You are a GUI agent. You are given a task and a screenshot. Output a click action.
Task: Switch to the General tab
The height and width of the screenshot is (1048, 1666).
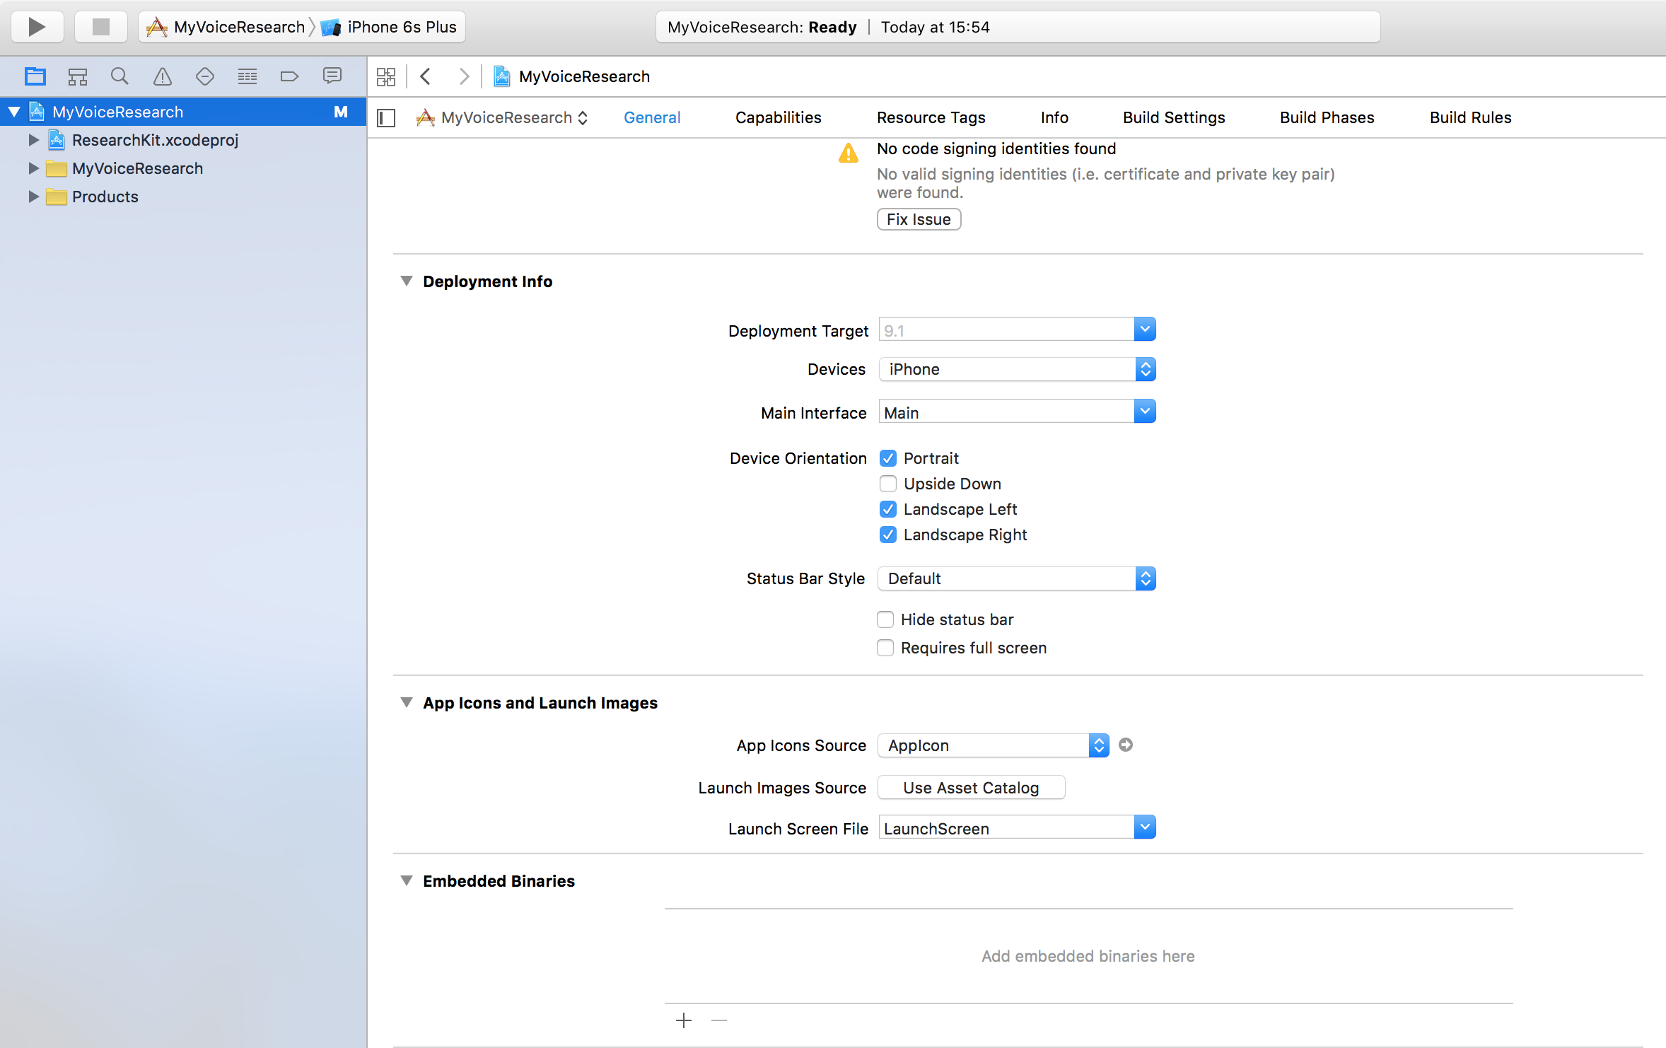(x=652, y=117)
